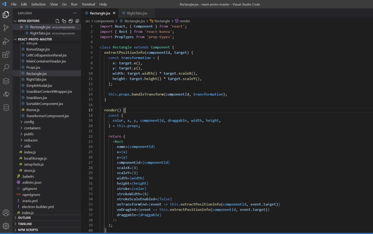373x234 pixels.
Task: Click line number 17 in the gutter
Action: tap(90, 110)
